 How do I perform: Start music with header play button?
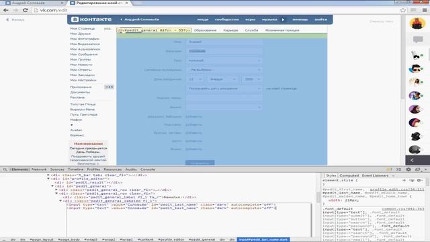pyautogui.click(x=283, y=19)
